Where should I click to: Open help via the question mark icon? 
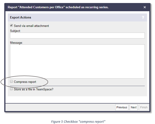(x=143, y=18)
